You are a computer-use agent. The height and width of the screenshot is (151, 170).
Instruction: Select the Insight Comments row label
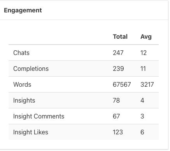(x=39, y=116)
